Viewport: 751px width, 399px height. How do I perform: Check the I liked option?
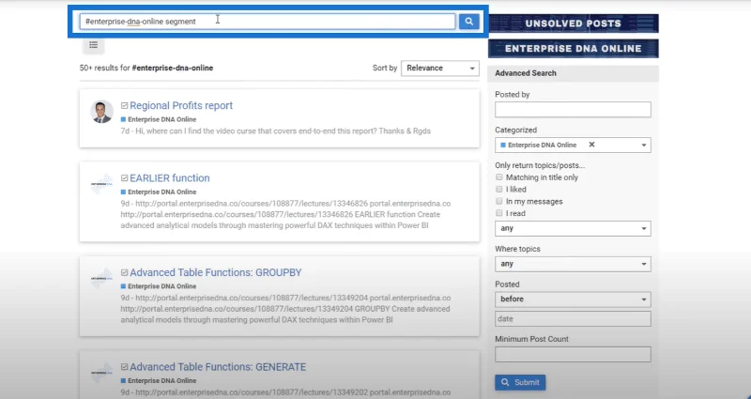[499, 190]
